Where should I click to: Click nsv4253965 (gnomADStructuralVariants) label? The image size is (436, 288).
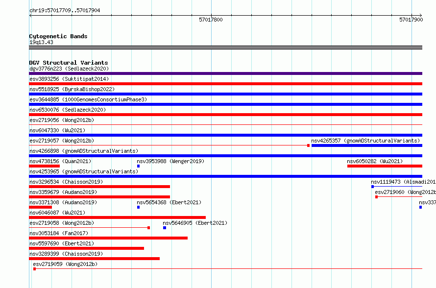point(84,171)
